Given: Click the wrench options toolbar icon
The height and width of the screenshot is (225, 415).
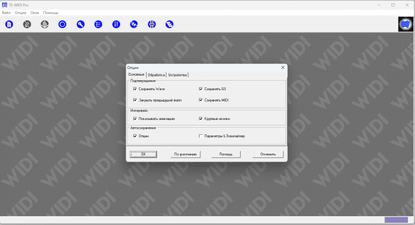Looking at the screenshot, I should pyautogui.click(x=80, y=24).
